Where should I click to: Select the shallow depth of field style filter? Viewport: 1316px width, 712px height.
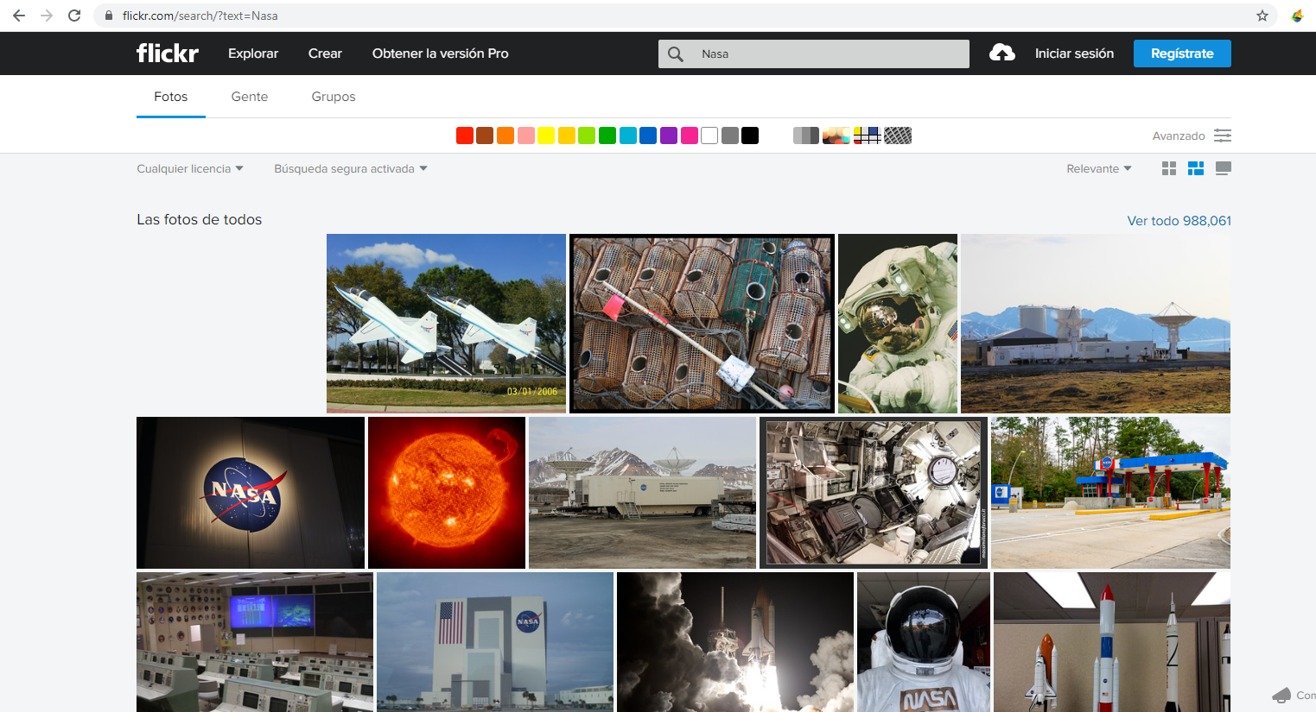tap(836, 135)
